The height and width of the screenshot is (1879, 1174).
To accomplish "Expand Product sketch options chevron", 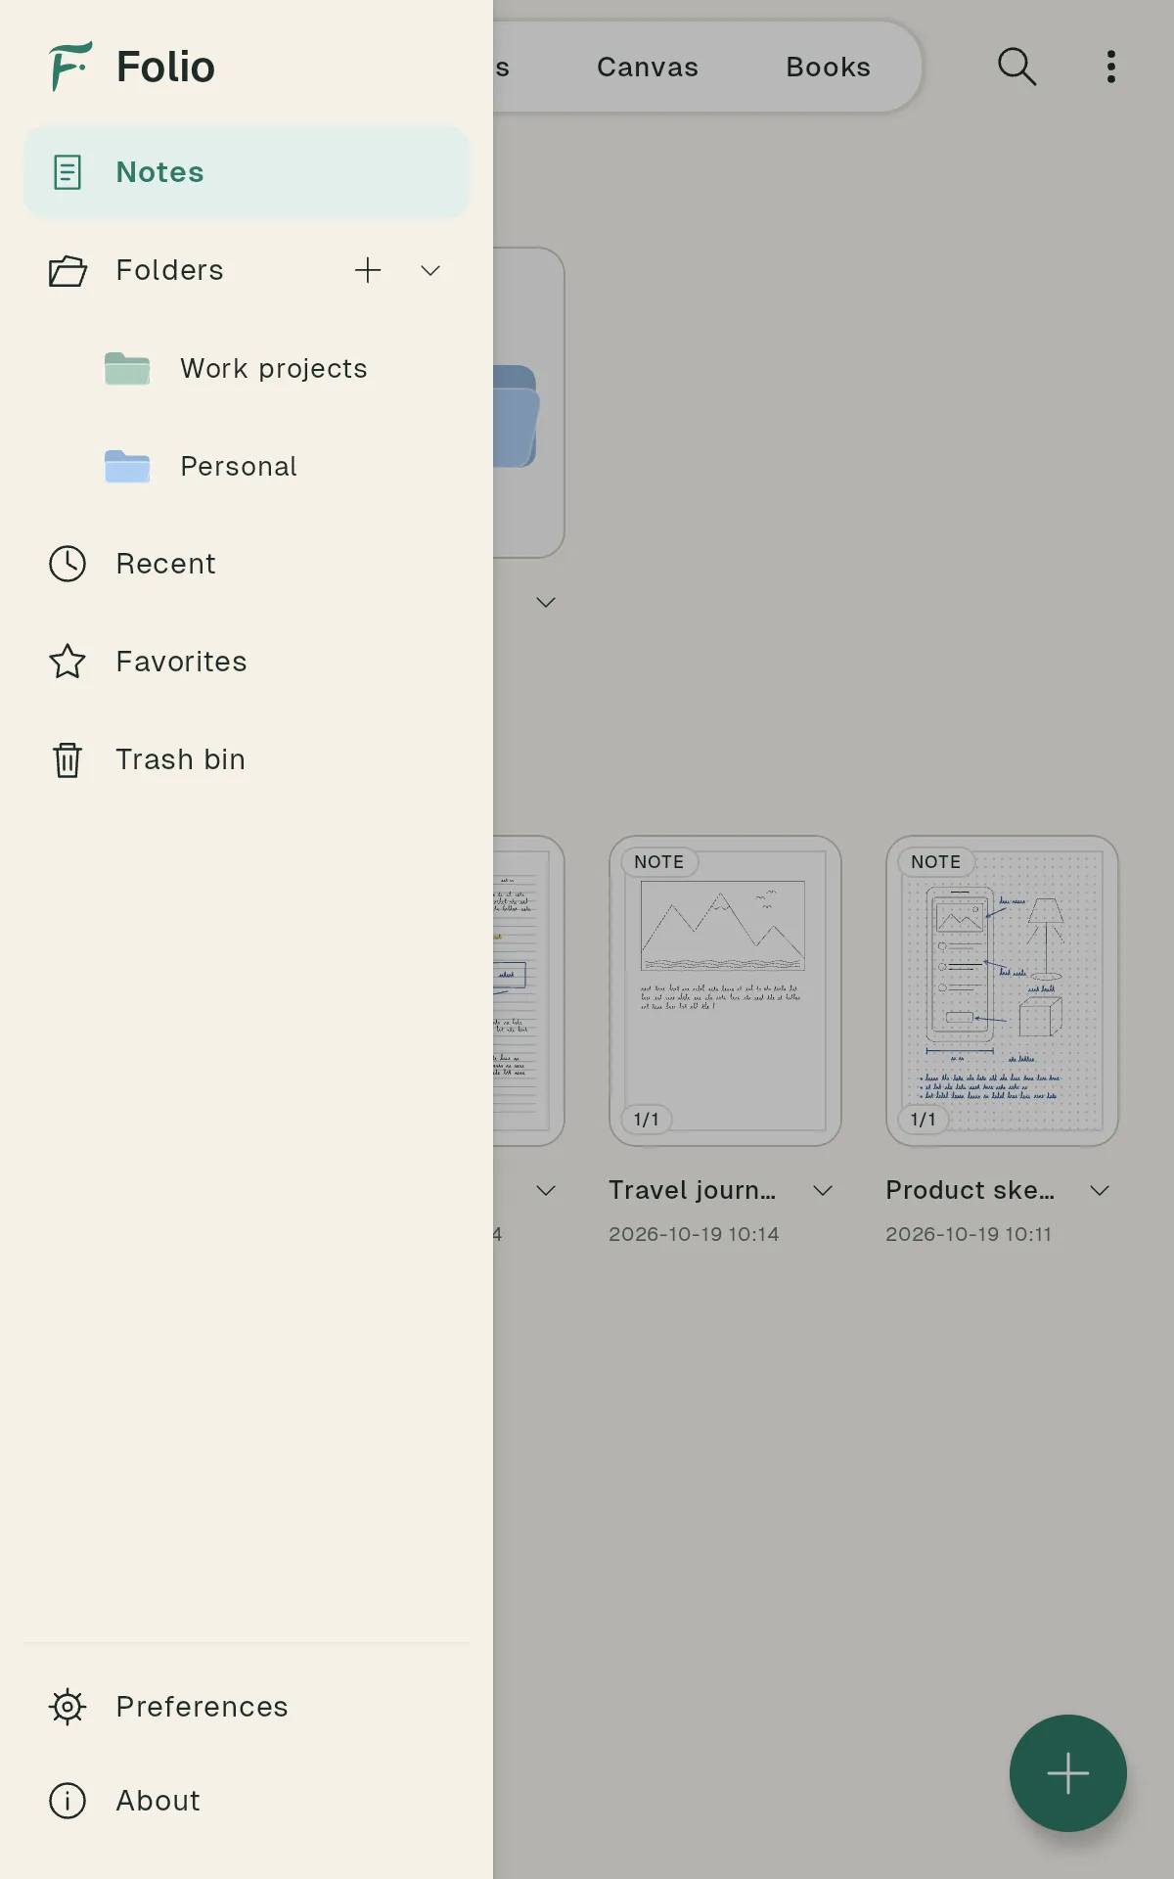I will click(x=1100, y=1190).
